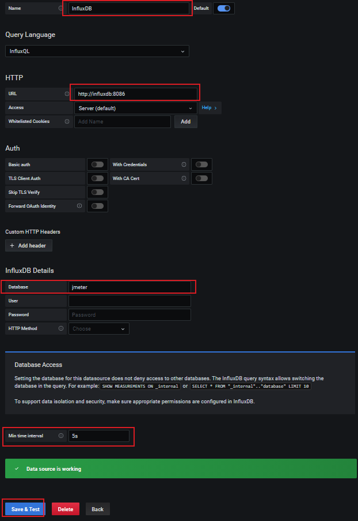Click the SELECT * FROM code snippet
The width and height of the screenshot is (358, 521).
[x=250, y=386]
